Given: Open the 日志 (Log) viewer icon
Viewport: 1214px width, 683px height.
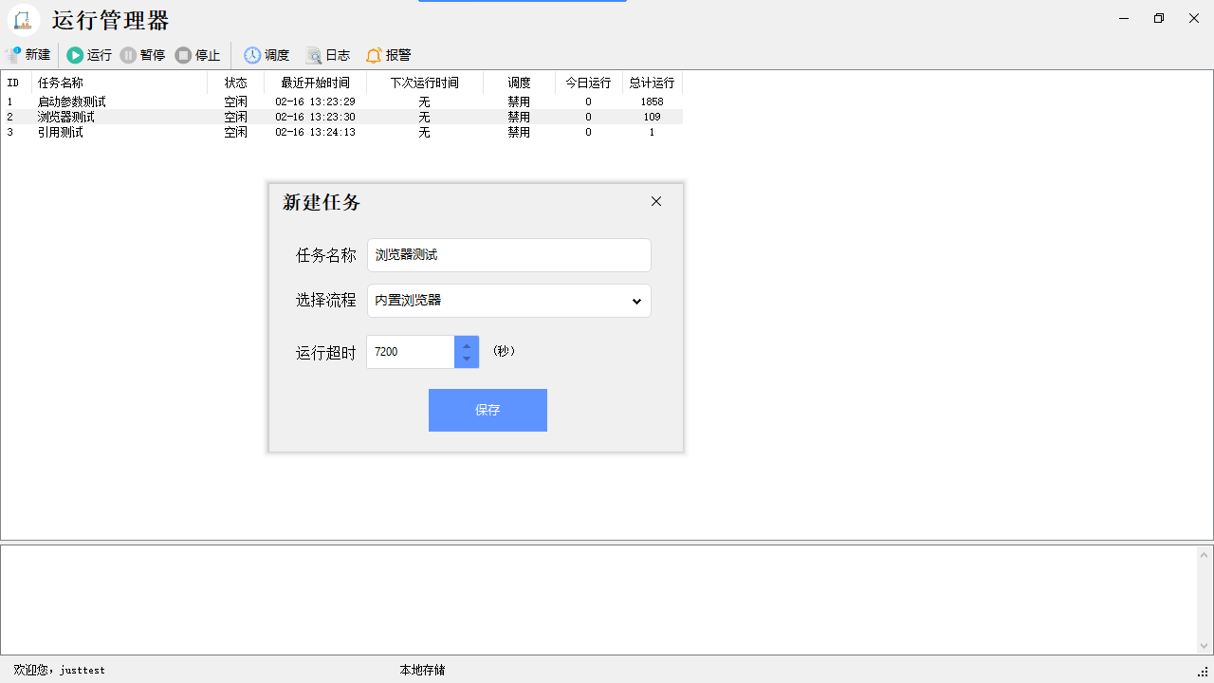Looking at the screenshot, I should tap(313, 55).
